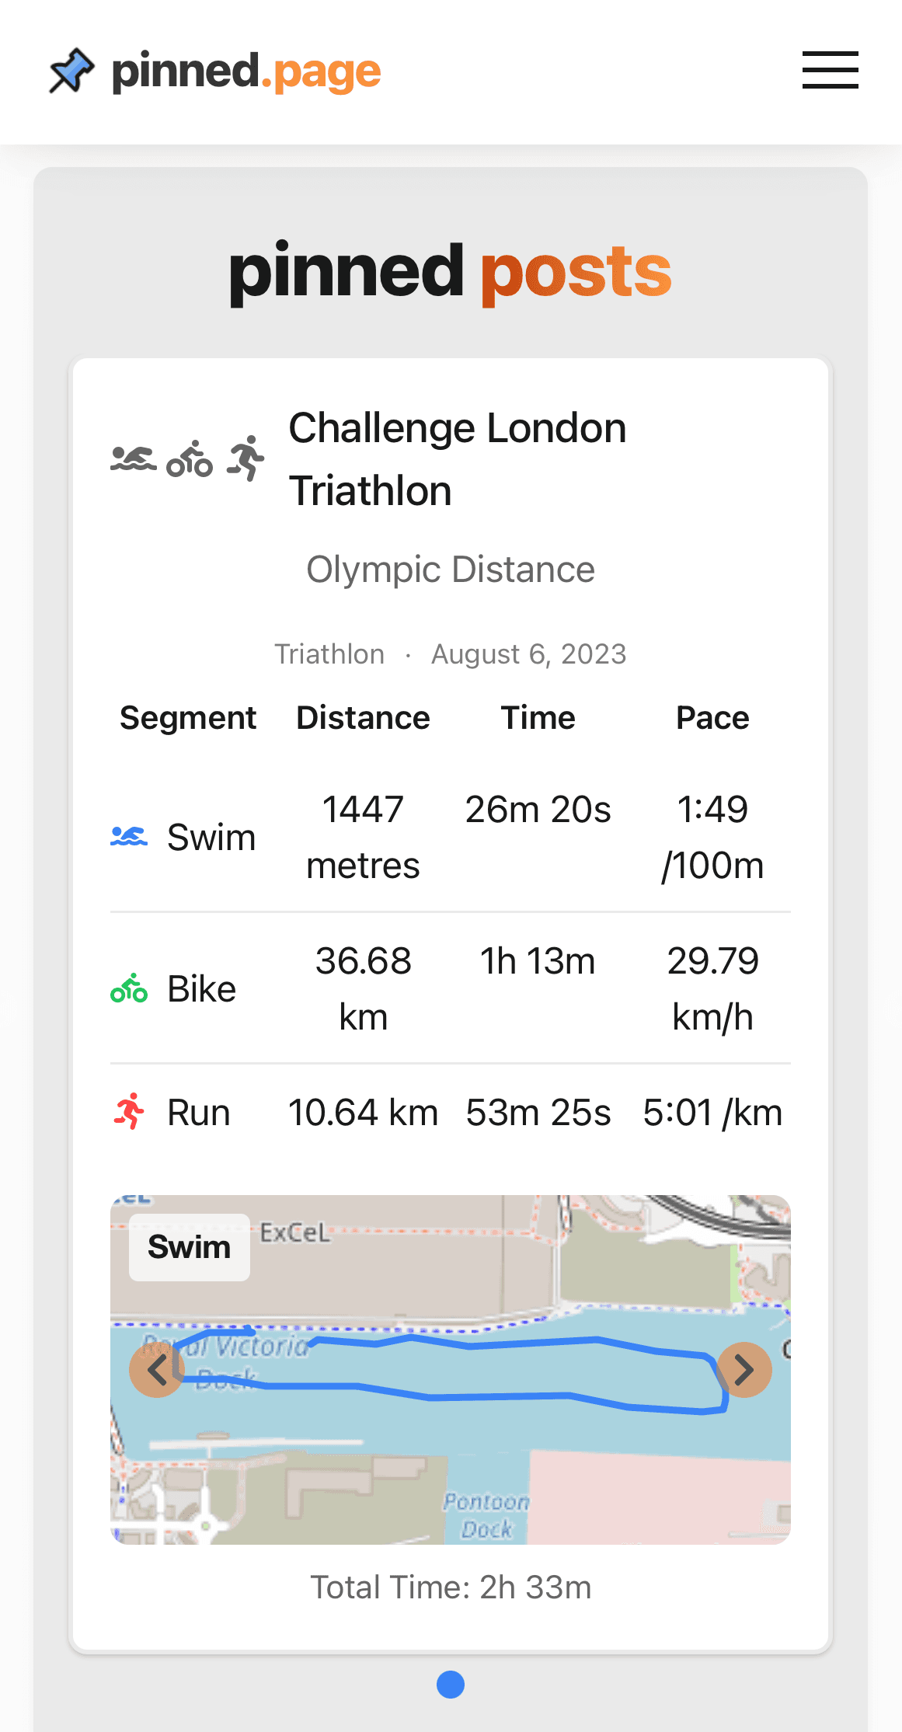The width and height of the screenshot is (902, 1732).
Task: Show the previous map with left chevron
Action: 157,1370
